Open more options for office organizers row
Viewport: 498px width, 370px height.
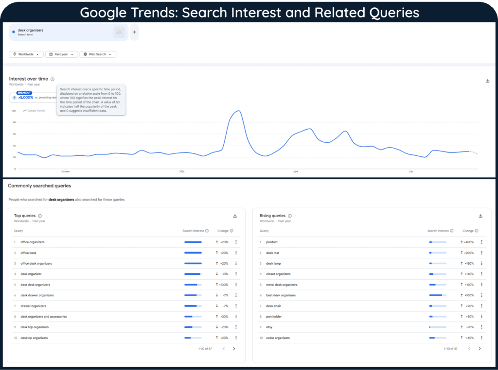coord(236,242)
